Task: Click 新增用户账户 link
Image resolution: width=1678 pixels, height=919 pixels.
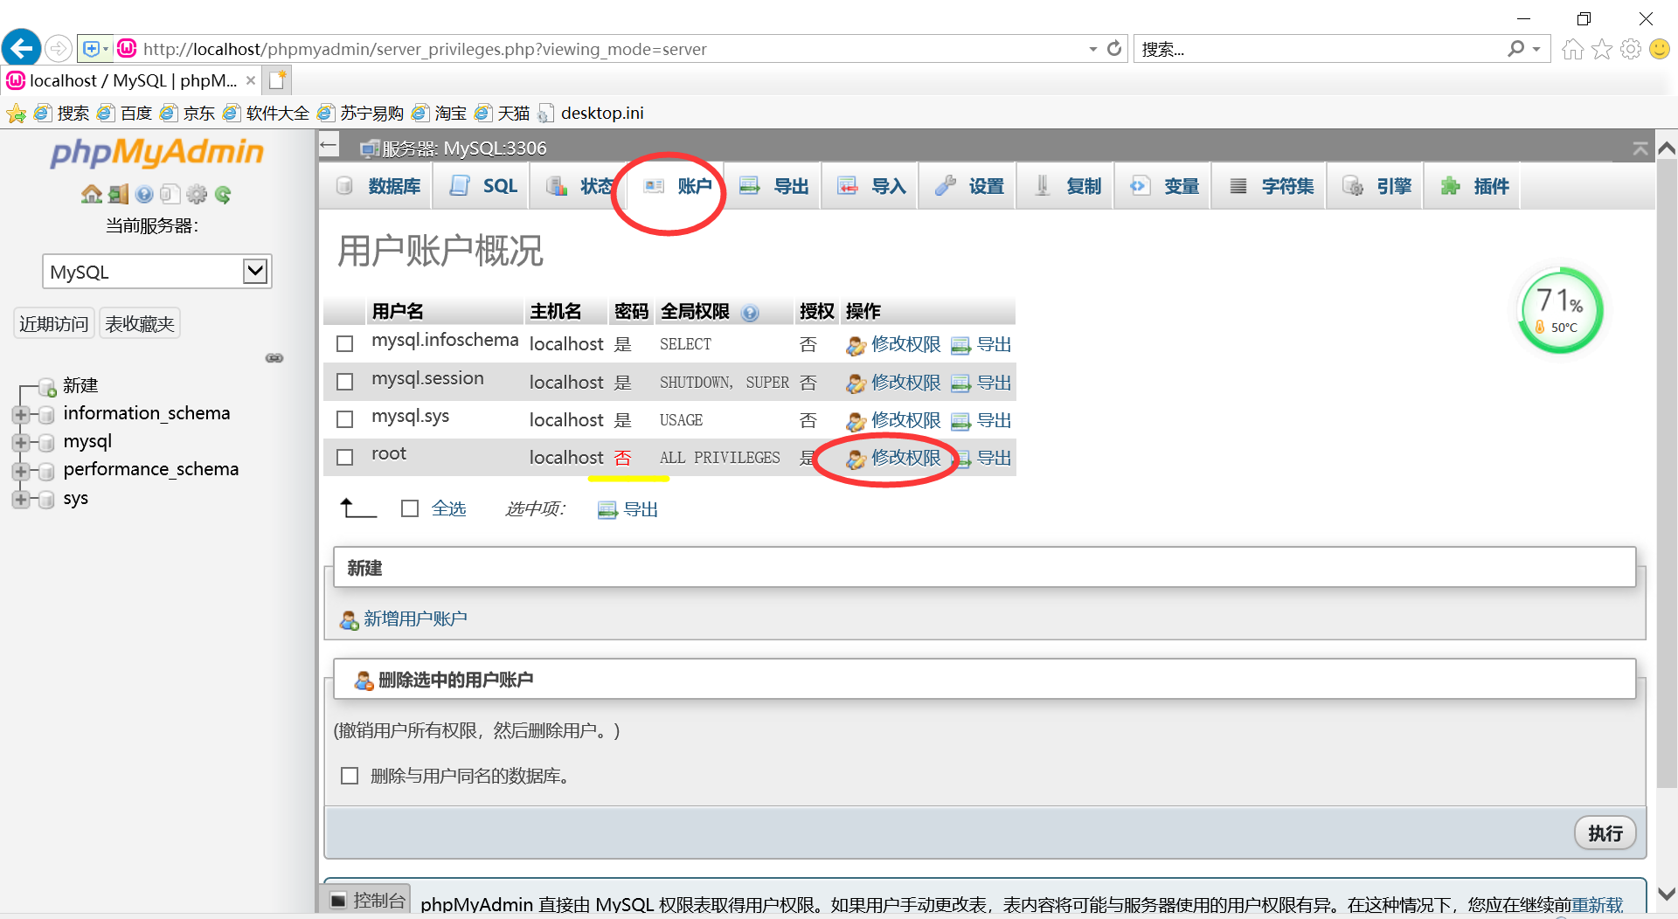Action: [x=415, y=619]
